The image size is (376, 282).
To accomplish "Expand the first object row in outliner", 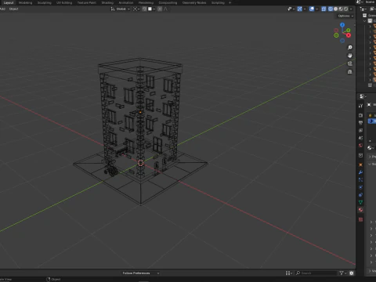I will pyautogui.click(x=370, y=27).
